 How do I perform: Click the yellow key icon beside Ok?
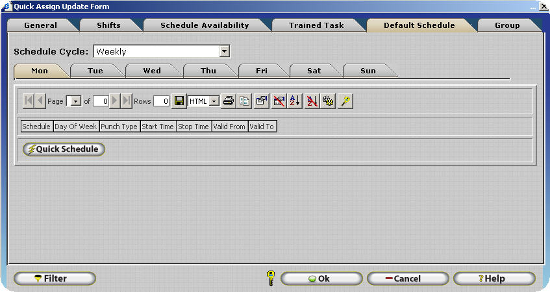click(271, 278)
